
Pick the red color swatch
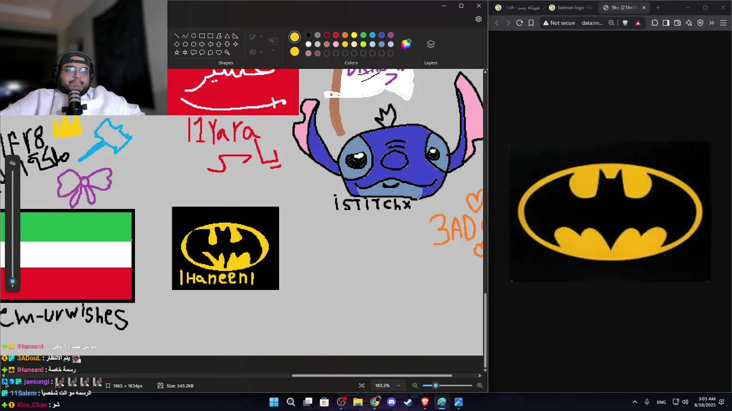click(336, 35)
